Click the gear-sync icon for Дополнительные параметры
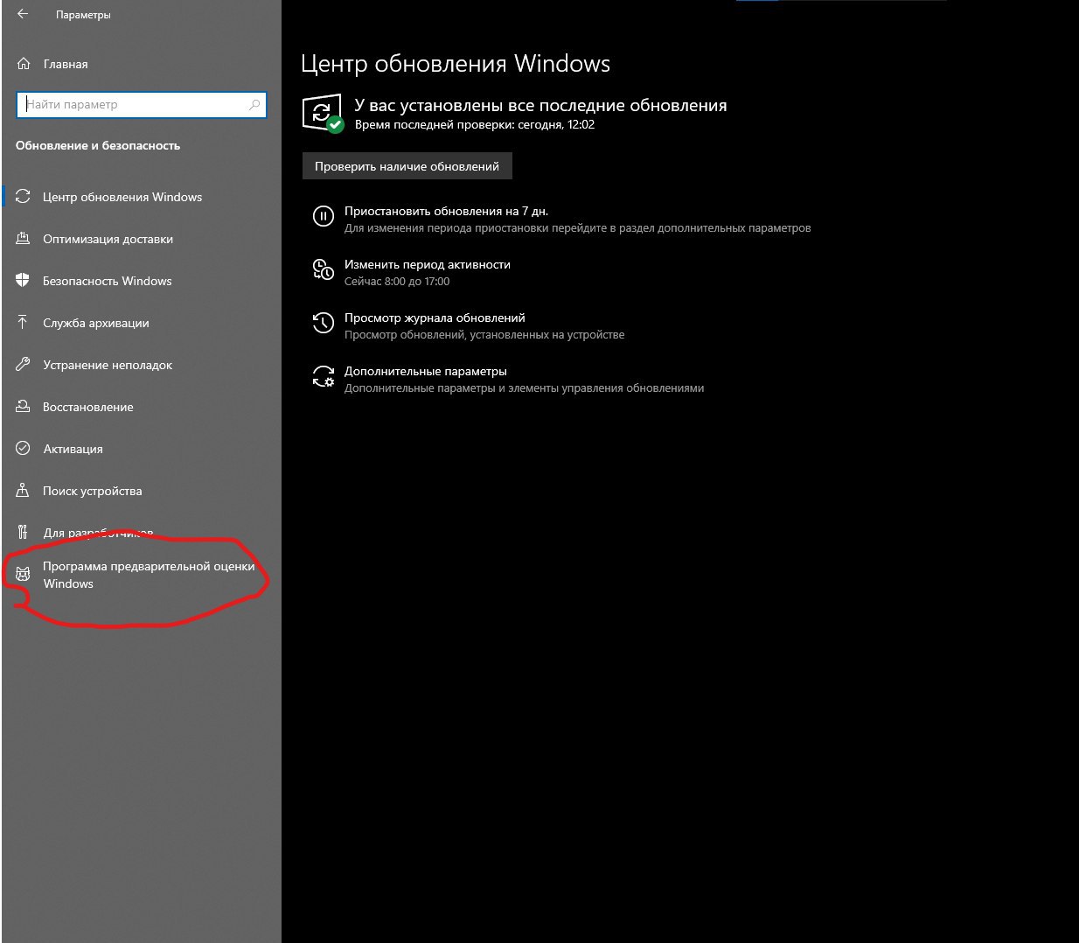 [x=324, y=376]
